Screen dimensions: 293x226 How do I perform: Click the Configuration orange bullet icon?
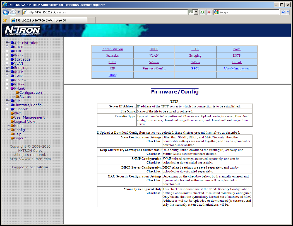click(17, 92)
